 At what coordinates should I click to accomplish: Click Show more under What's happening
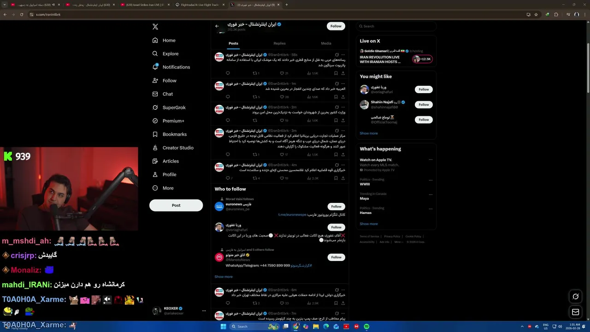[369, 224]
